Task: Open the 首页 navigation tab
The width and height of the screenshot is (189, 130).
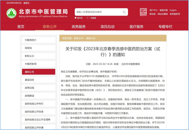Action: [21, 27]
